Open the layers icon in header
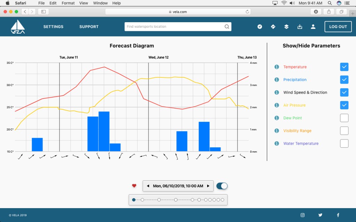Screen dimensions: 356x222 tap(286, 27)
